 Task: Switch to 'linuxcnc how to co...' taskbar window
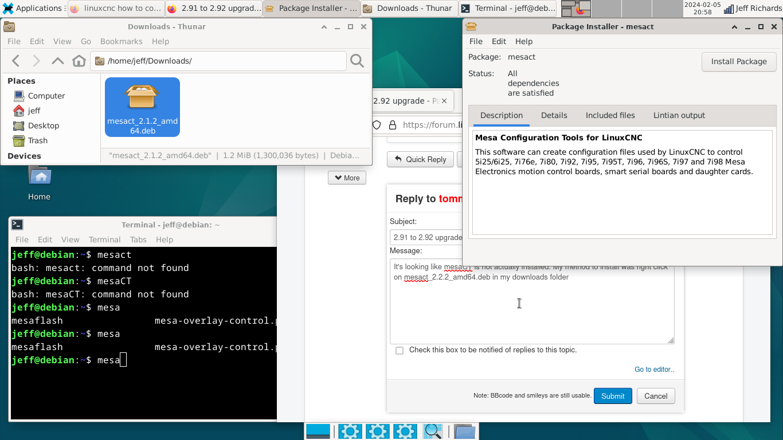click(x=116, y=8)
